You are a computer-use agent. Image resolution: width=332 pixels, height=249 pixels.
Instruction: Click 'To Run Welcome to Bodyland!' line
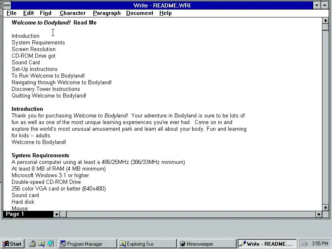[x=48, y=76]
